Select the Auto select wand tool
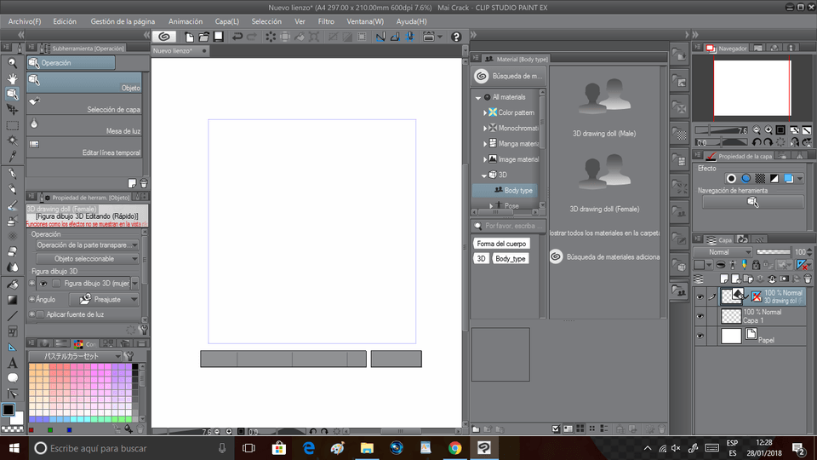This screenshot has width=817, height=460. click(13, 141)
